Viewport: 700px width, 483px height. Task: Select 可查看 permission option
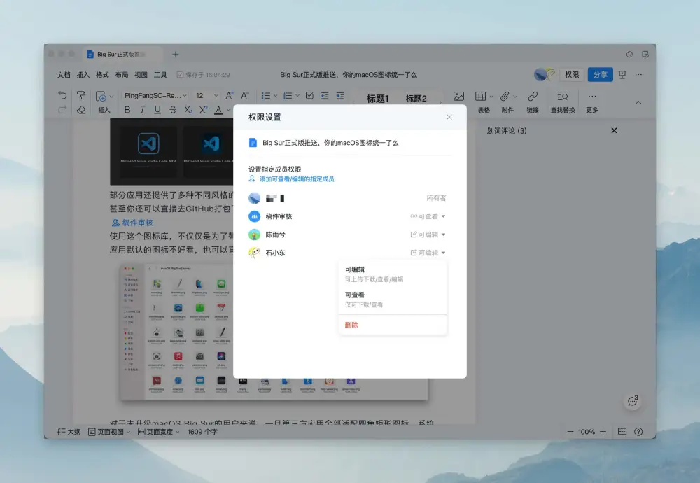tap(393, 300)
